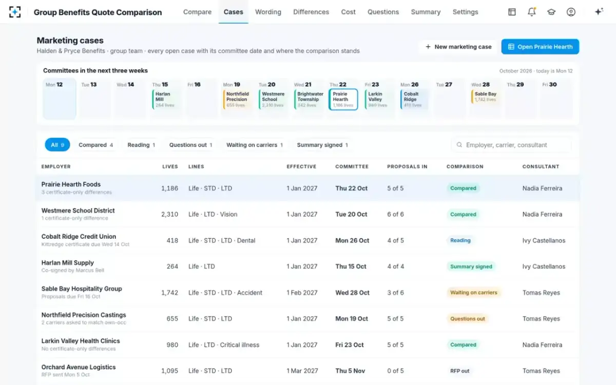Screen dimensions: 616x385
Task: Select the Cases tab
Action: click(x=234, y=12)
